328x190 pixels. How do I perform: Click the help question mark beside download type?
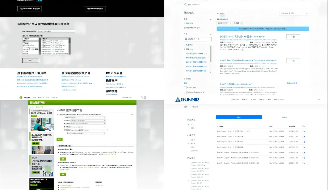point(108,130)
